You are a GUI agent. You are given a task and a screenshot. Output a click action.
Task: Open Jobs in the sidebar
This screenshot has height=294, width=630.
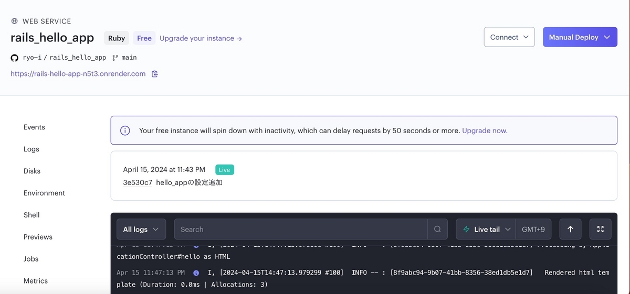click(x=31, y=259)
